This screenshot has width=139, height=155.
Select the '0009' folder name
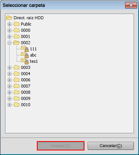26,98
